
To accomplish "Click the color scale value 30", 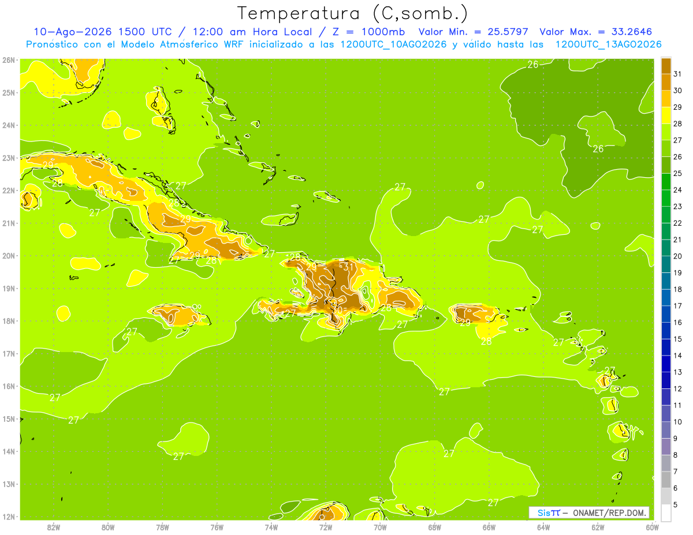I will click(x=679, y=91).
